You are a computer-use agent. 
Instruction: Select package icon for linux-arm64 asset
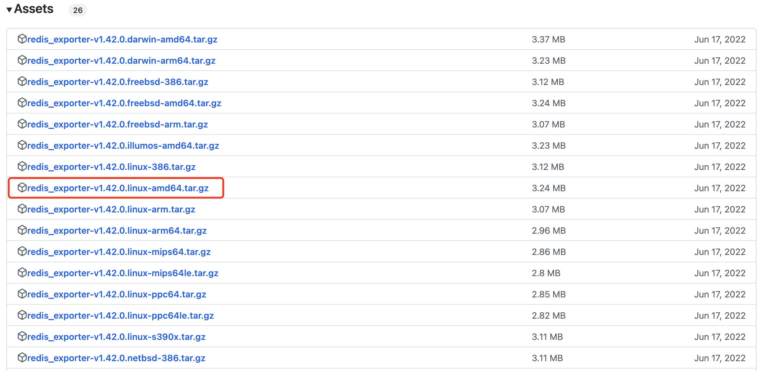[22, 230]
